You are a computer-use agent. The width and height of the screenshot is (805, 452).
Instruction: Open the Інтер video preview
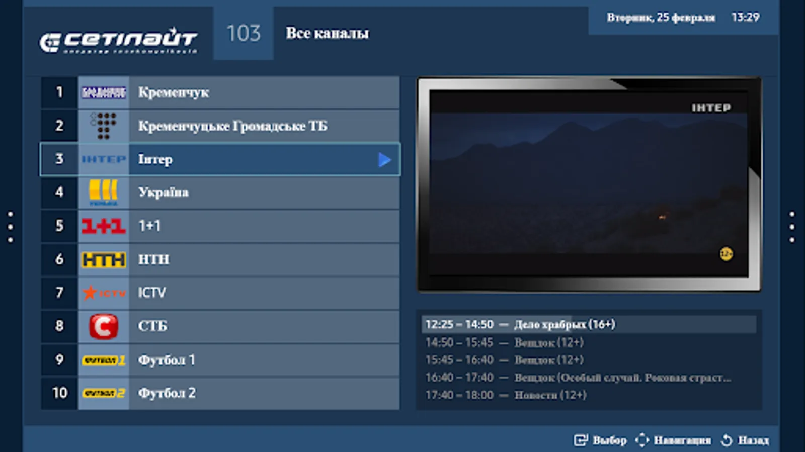(589, 184)
